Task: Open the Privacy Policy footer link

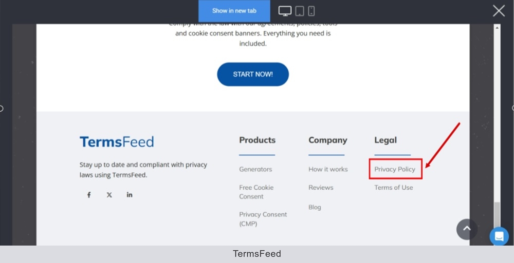Action: (395, 169)
